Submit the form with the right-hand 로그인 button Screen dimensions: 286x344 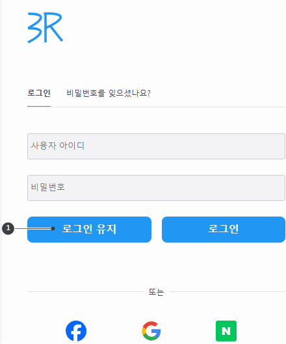[224, 230]
